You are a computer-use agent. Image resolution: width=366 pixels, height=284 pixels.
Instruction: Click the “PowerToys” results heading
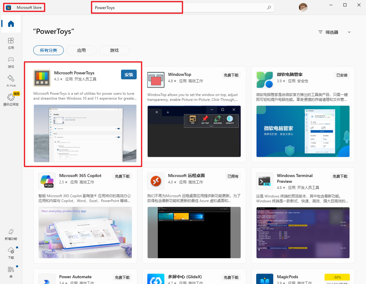54,31
